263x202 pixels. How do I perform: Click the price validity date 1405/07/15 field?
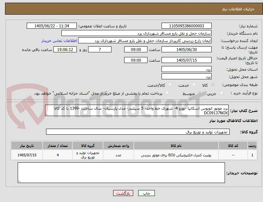pos(186,60)
